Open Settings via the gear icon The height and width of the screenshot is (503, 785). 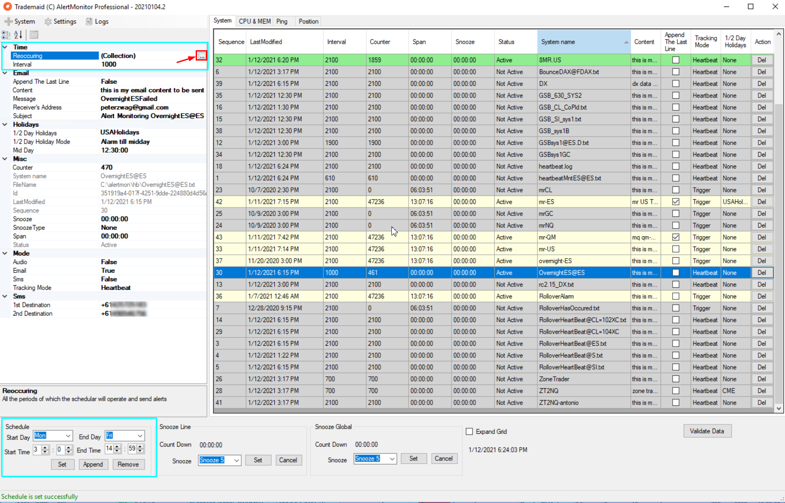point(48,21)
